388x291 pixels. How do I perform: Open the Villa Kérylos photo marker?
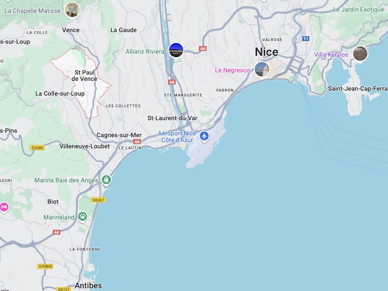360,54
